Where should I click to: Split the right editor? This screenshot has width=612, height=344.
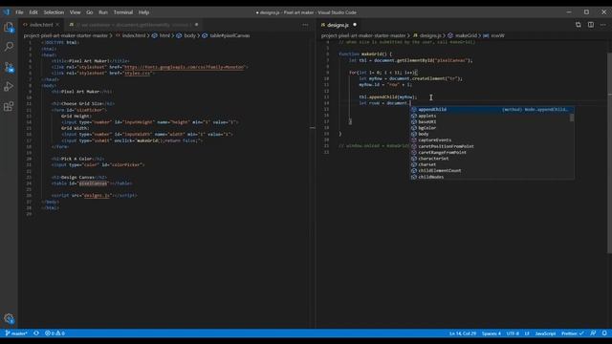tap(591, 25)
